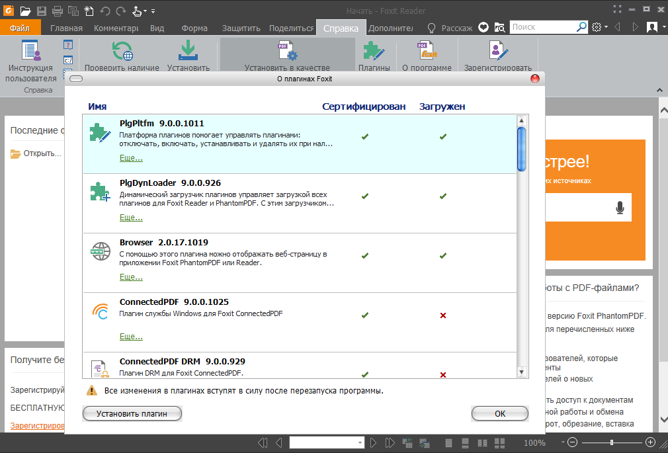Image resolution: width=668 pixels, height=453 pixels.
Task: Select the Browser 2.0.17.1019 plugin name
Action: click(x=163, y=243)
